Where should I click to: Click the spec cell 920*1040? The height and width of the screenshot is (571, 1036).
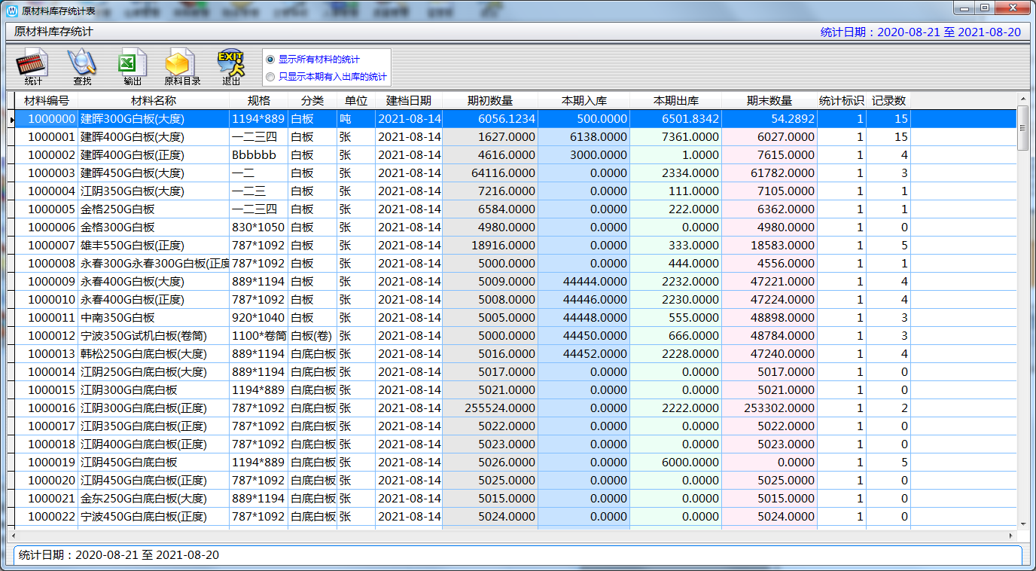coord(259,318)
